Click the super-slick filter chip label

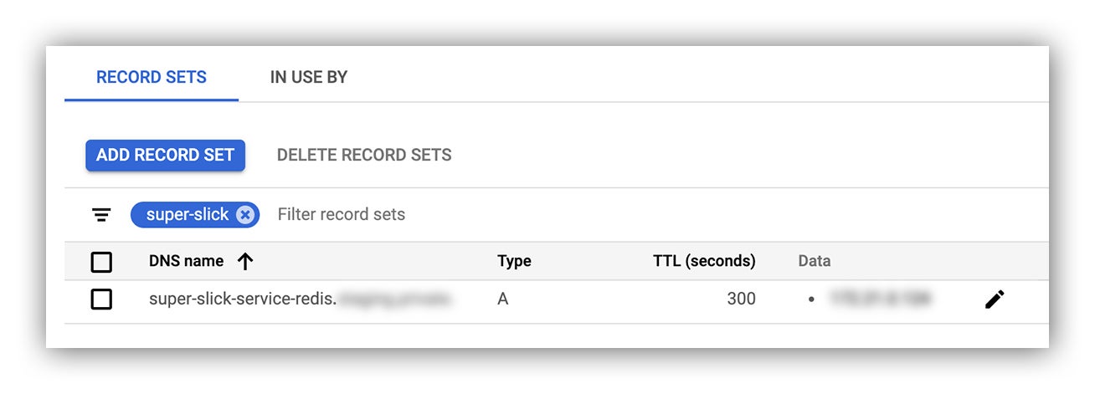(188, 215)
